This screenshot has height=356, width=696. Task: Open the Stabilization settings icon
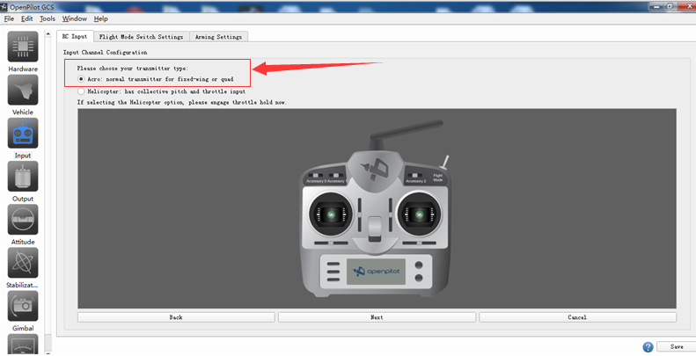click(x=23, y=263)
